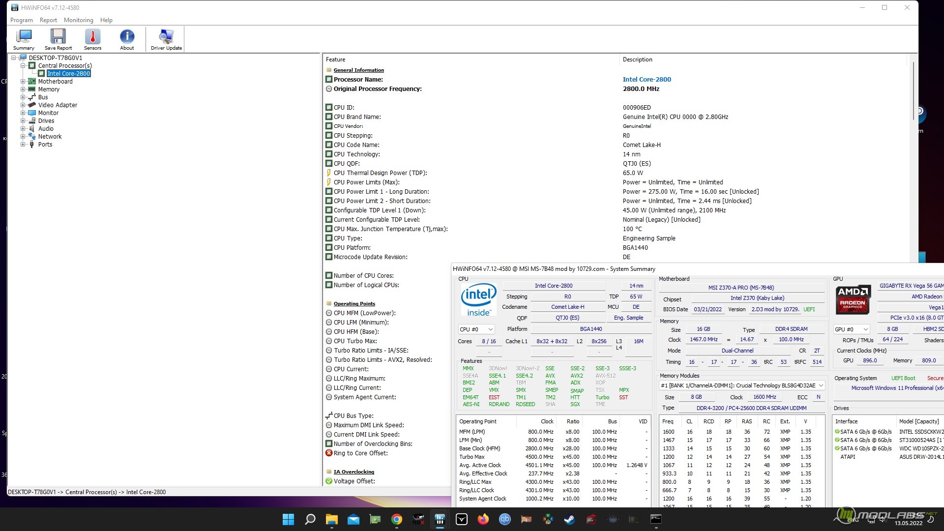Click the Comet Lake-H codename field
The height and width of the screenshot is (531, 944).
tap(567, 307)
